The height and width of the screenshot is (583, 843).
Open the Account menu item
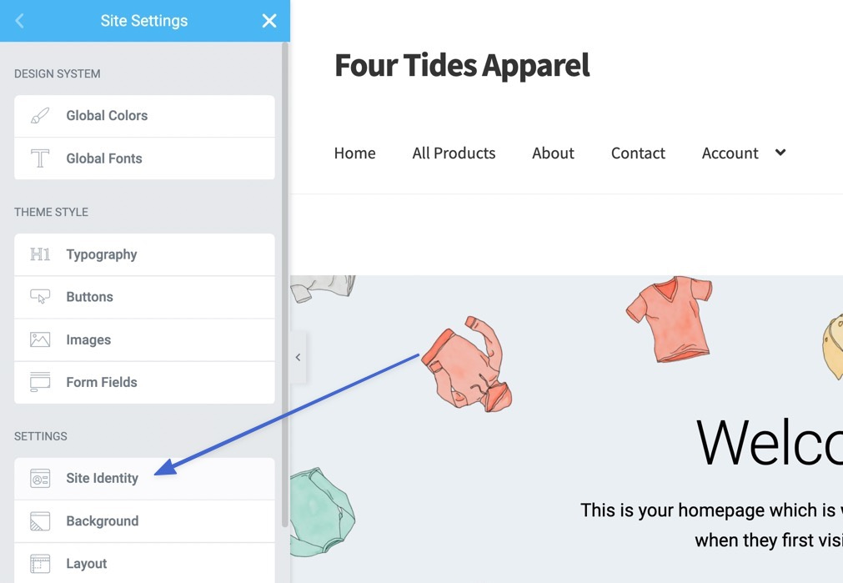(730, 153)
